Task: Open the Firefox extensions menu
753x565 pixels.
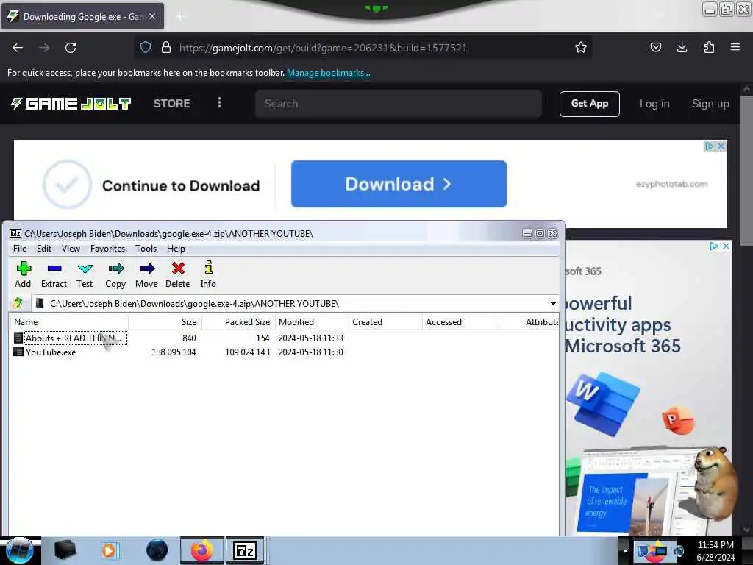Action: pyautogui.click(x=709, y=47)
